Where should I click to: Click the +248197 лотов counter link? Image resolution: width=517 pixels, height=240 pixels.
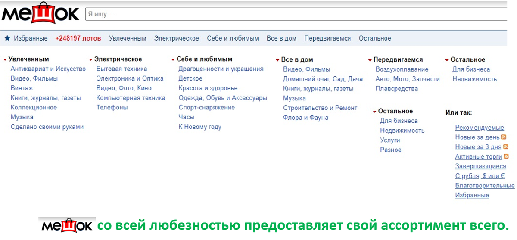pos(78,38)
